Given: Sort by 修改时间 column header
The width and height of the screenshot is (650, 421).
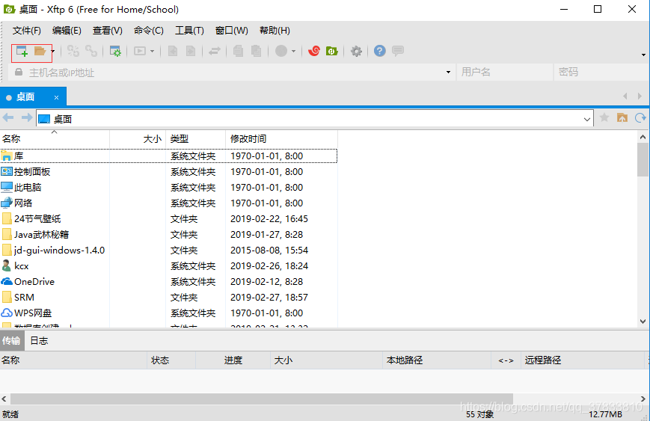Looking at the screenshot, I should pos(281,139).
